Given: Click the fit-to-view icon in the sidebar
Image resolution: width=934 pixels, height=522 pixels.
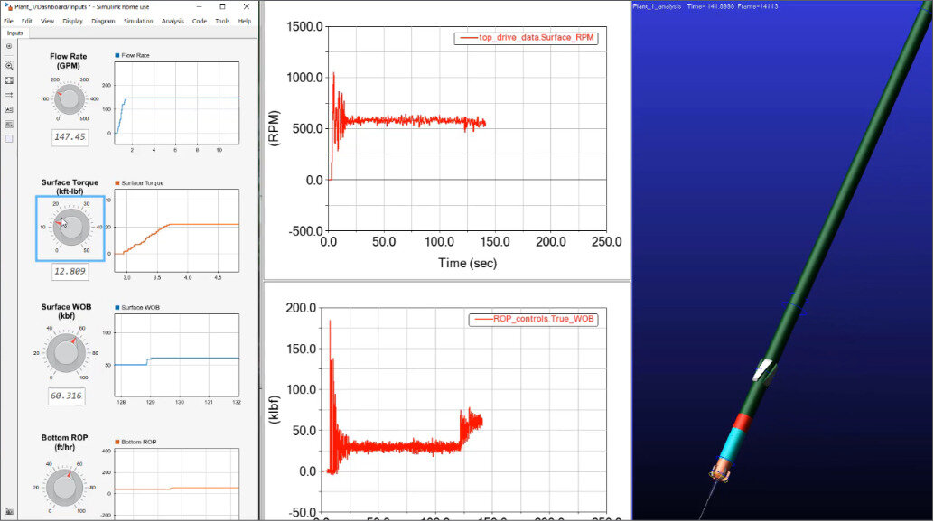Looking at the screenshot, I should coord(9,80).
